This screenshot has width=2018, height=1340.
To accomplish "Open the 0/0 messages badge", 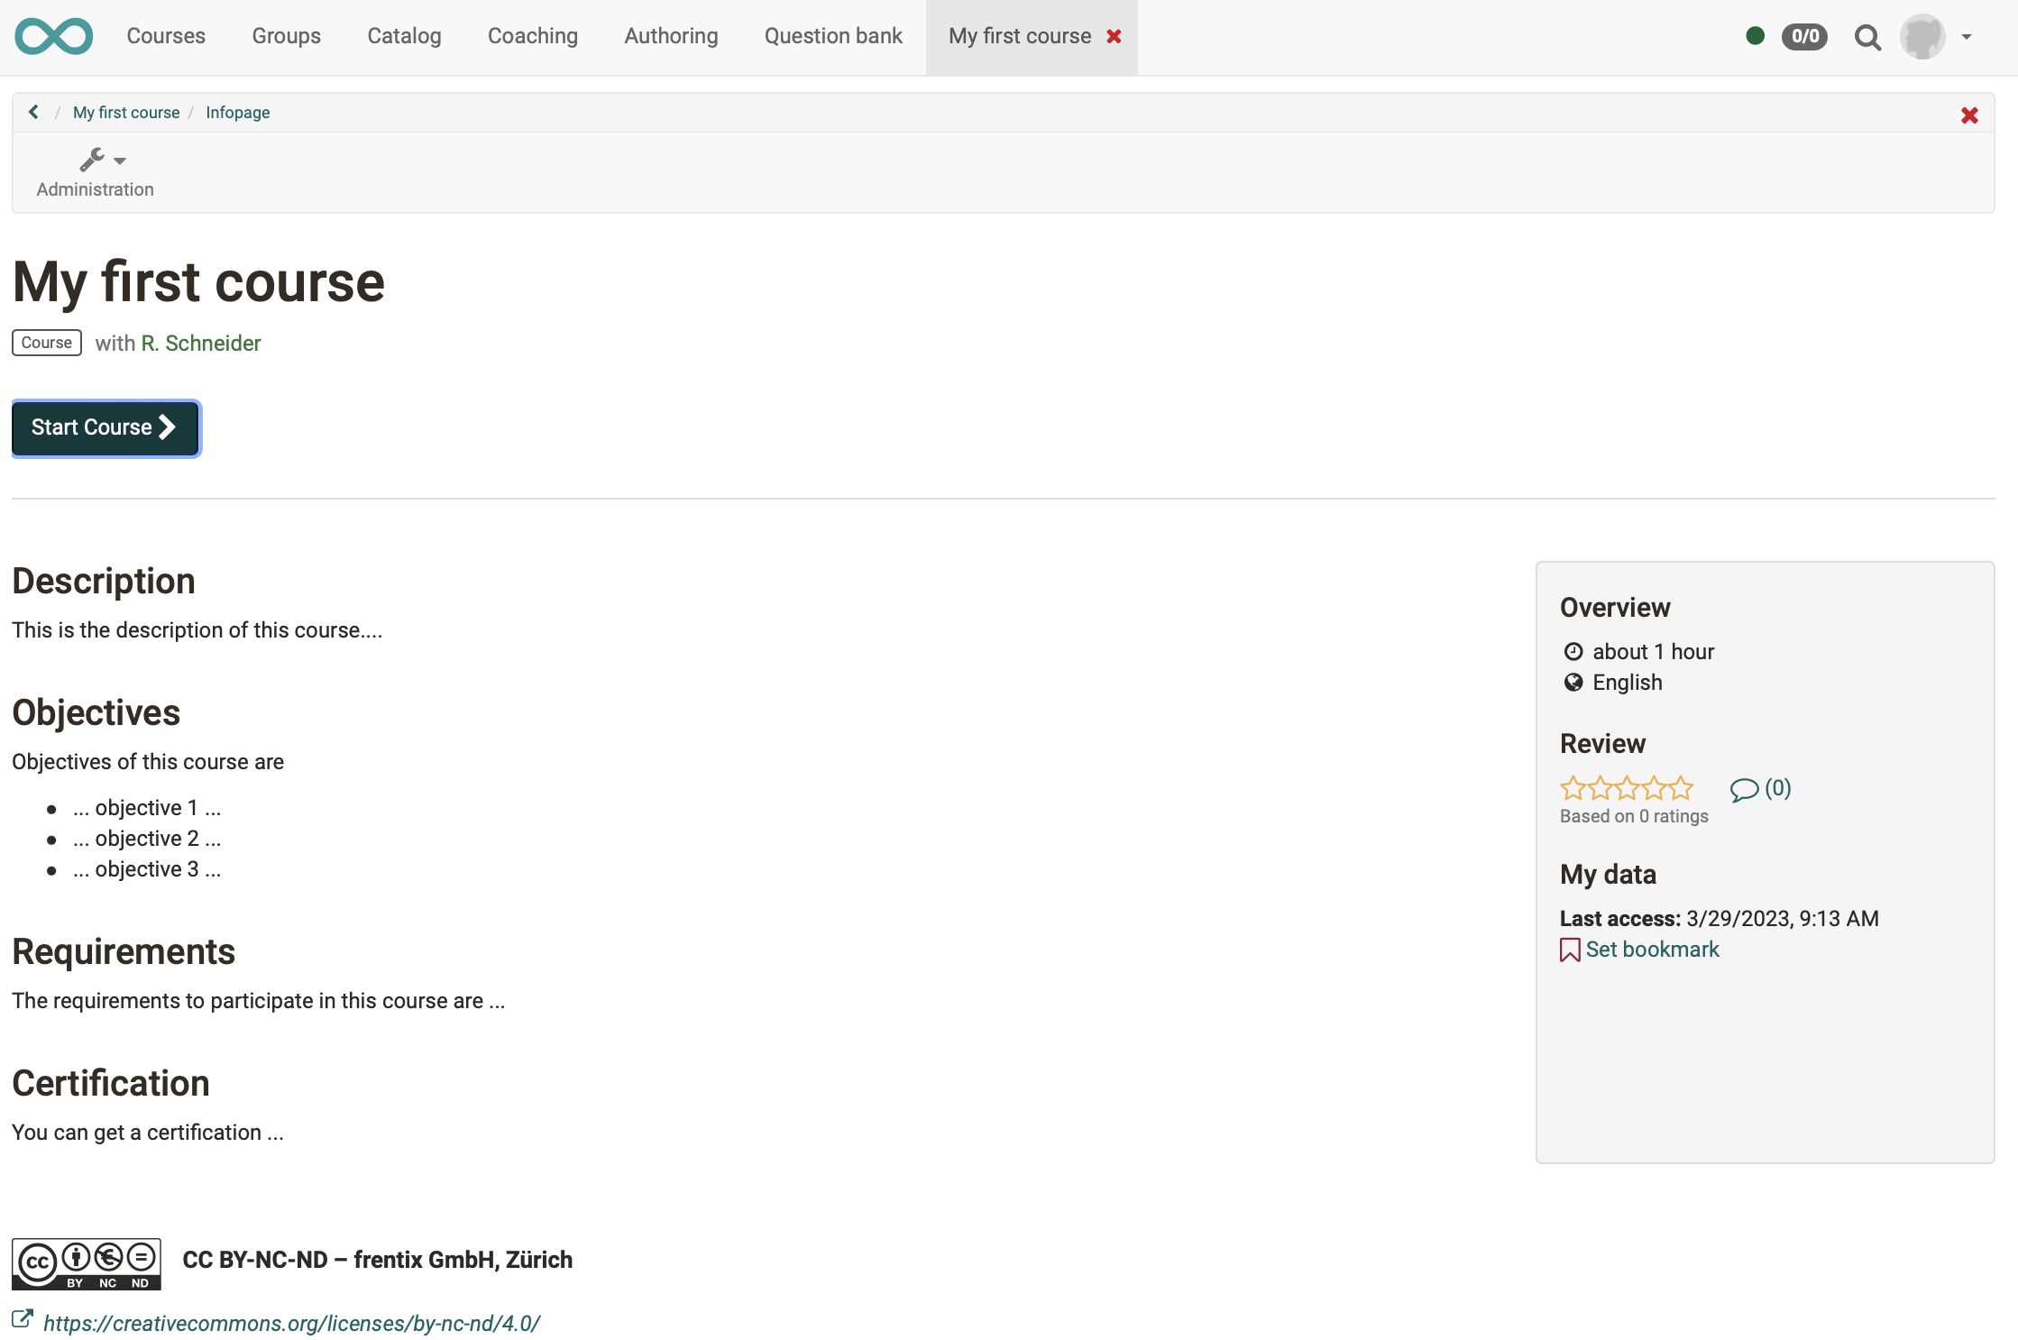I will [x=1804, y=36].
